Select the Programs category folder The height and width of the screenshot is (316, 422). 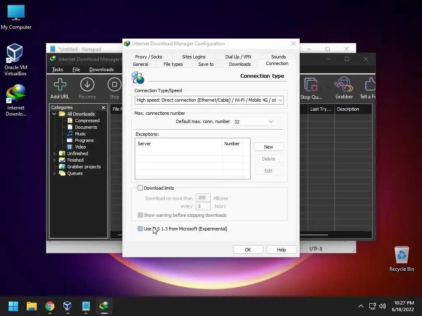[x=84, y=140]
